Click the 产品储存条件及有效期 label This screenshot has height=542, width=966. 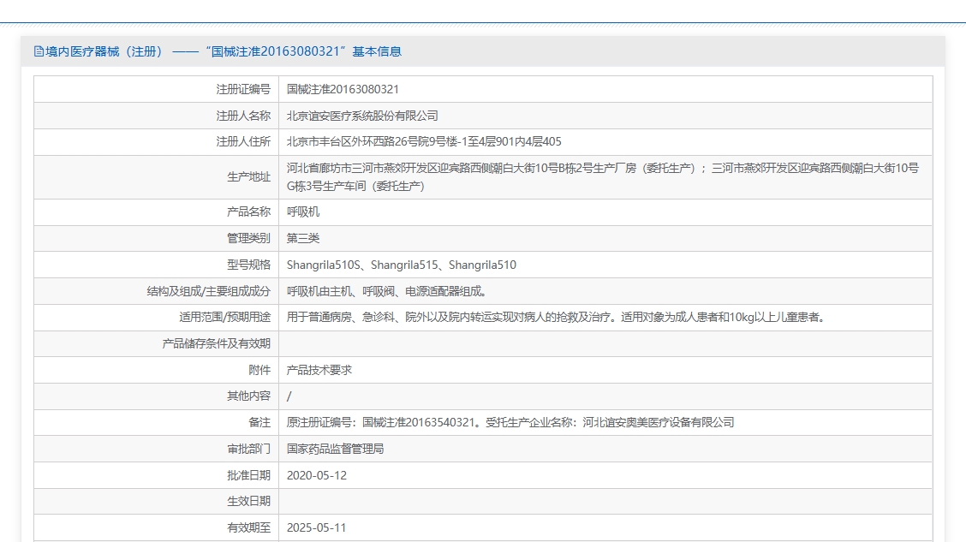(x=217, y=343)
